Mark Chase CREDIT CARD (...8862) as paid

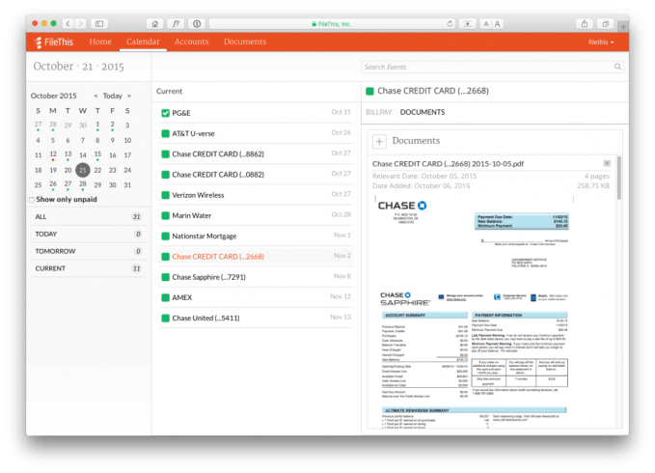click(x=165, y=154)
